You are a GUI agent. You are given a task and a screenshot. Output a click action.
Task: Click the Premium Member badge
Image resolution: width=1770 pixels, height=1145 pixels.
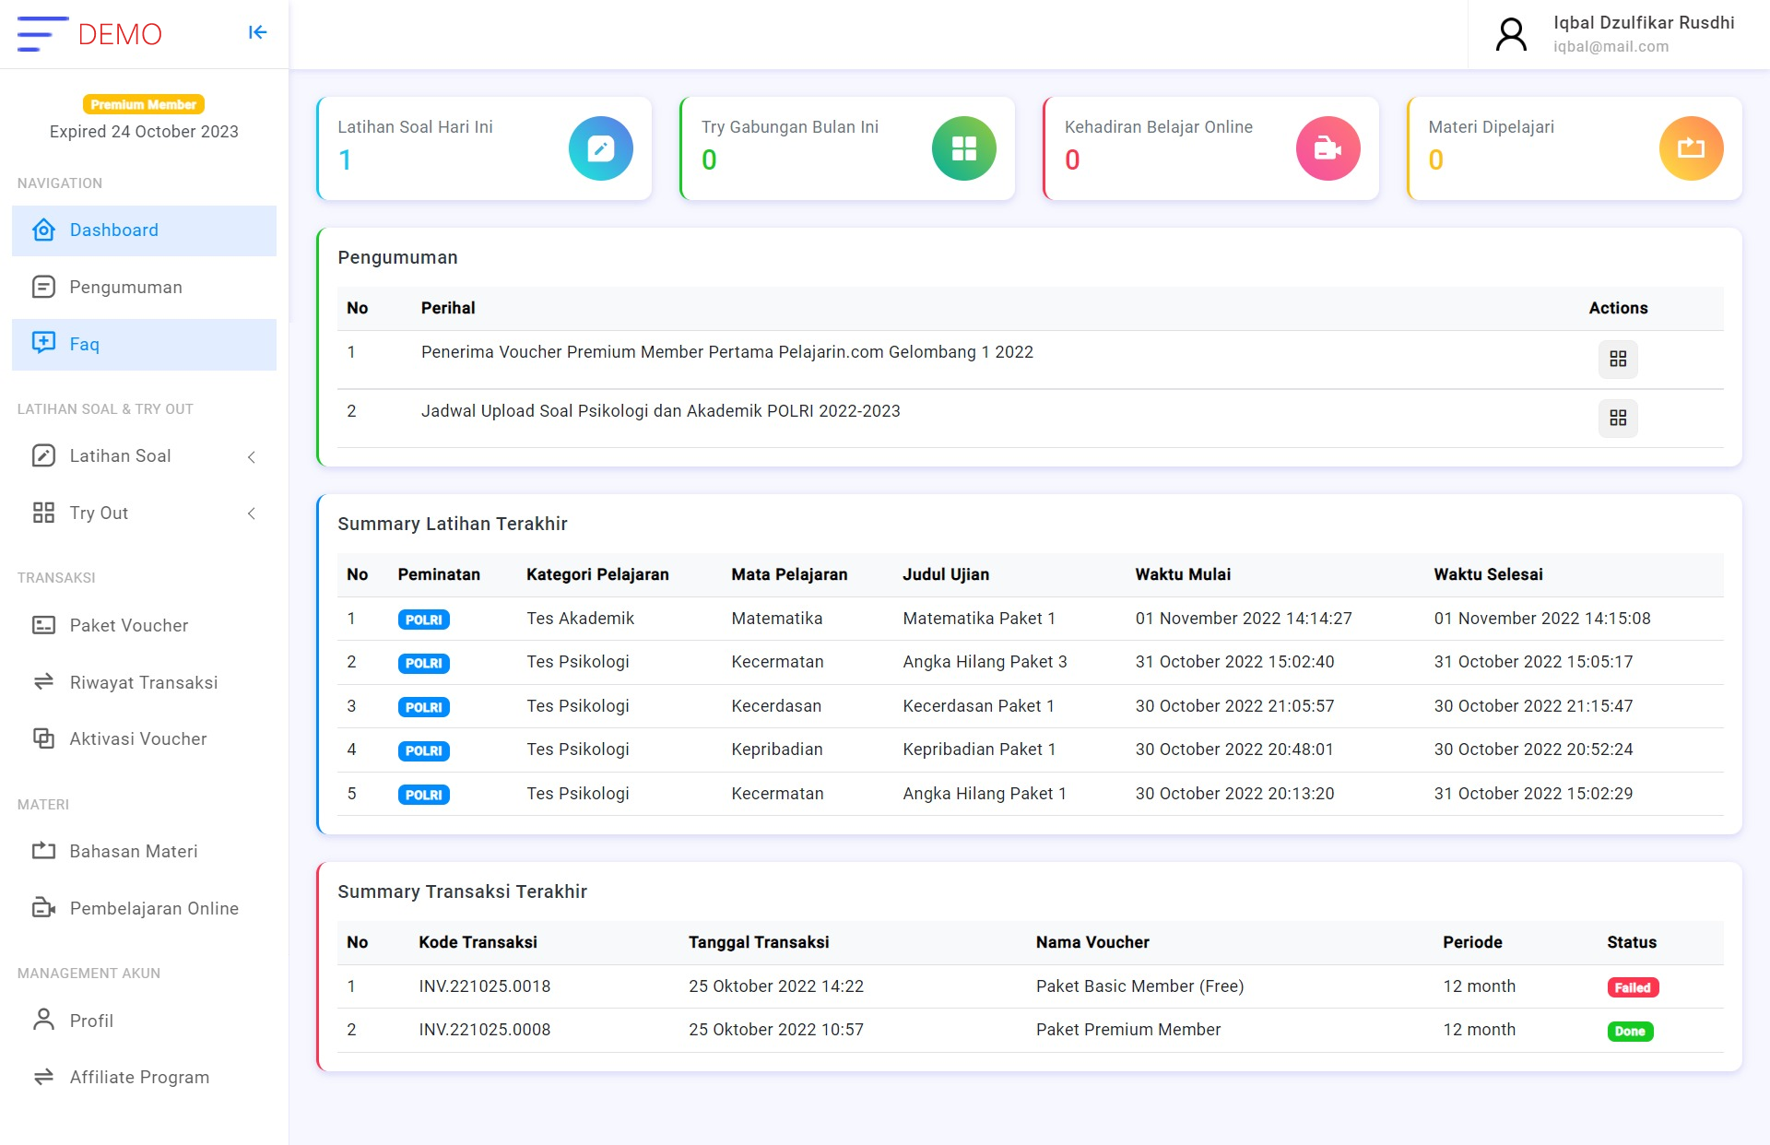144,104
